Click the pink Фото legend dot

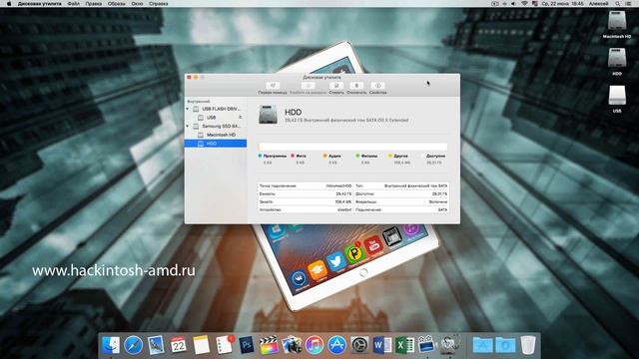(293, 156)
